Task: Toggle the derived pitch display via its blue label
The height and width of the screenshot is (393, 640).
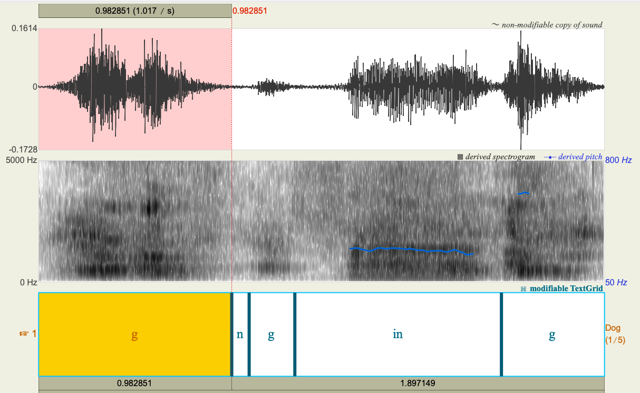Action: [579, 157]
